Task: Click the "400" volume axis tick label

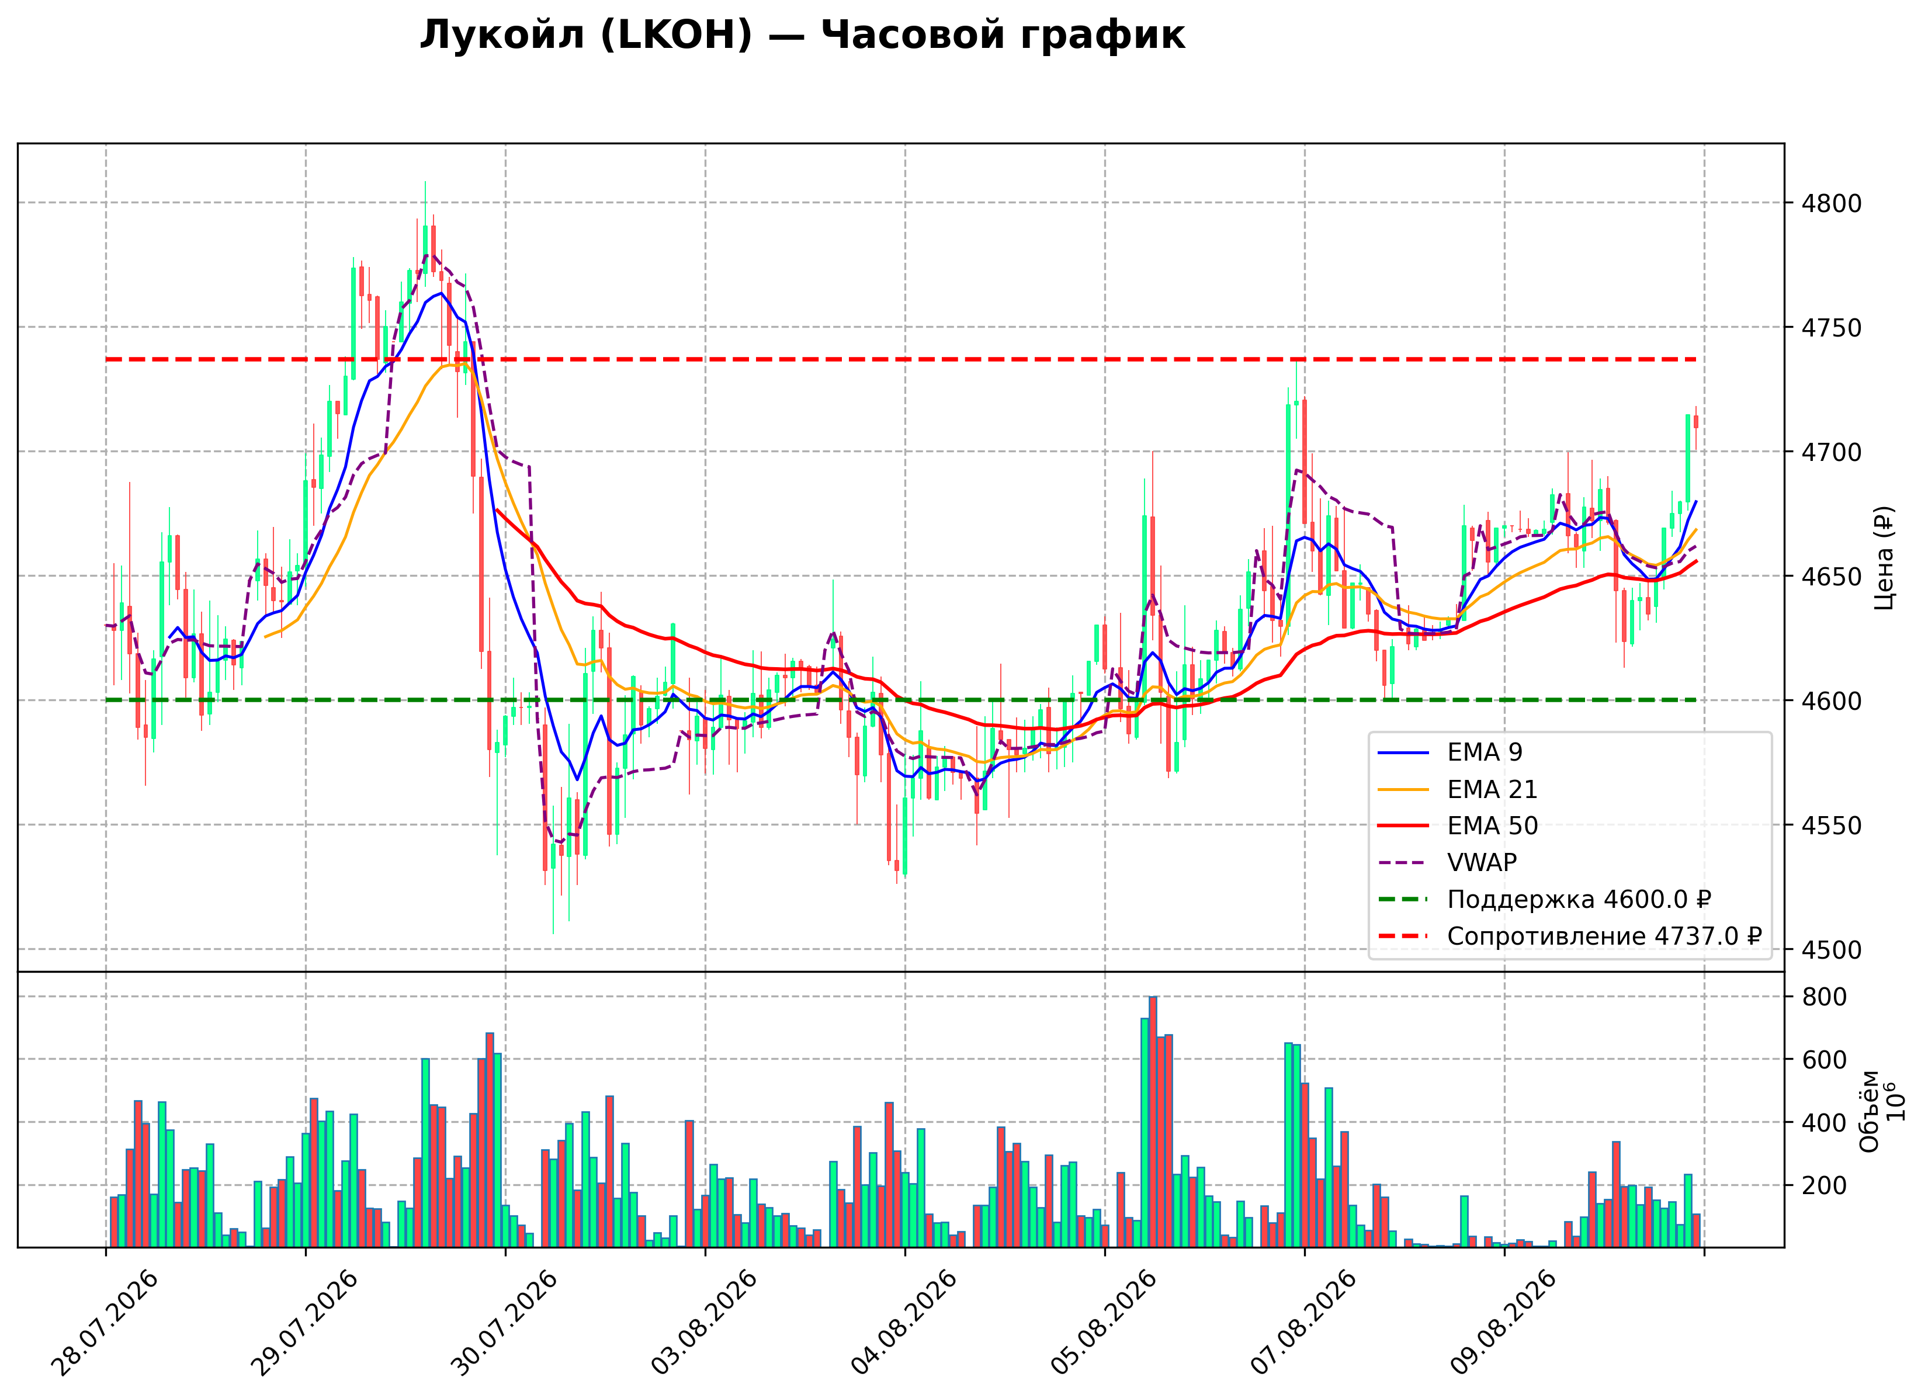Action: (x=1824, y=1123)
